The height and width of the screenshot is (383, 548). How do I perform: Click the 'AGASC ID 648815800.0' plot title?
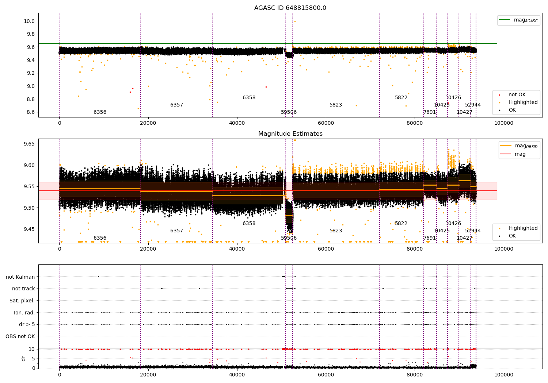click(290, 8)
